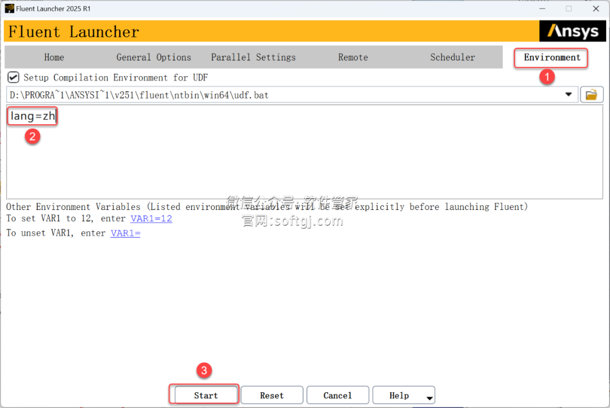
Task: Place cursor in environment variables text area
Action: click(x=304, y=152)
